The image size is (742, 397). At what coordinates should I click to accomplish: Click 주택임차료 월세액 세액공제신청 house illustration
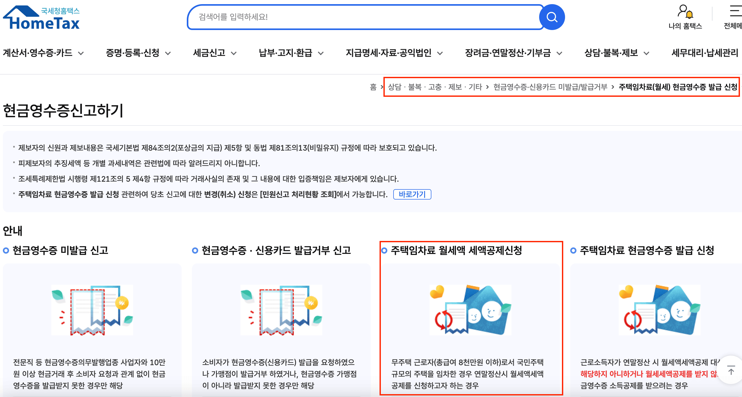pyautogui.click(x=470, y=310)
